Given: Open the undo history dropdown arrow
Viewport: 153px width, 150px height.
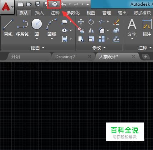Looking at the screenshot, I should (70, 4).
